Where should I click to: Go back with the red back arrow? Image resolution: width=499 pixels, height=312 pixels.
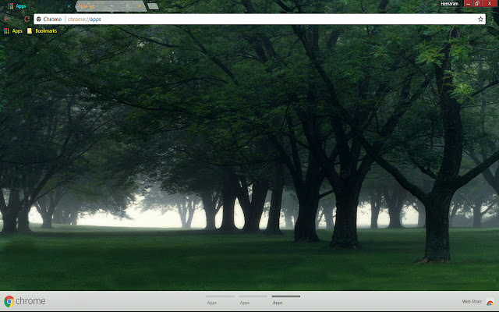click(6, 19)
